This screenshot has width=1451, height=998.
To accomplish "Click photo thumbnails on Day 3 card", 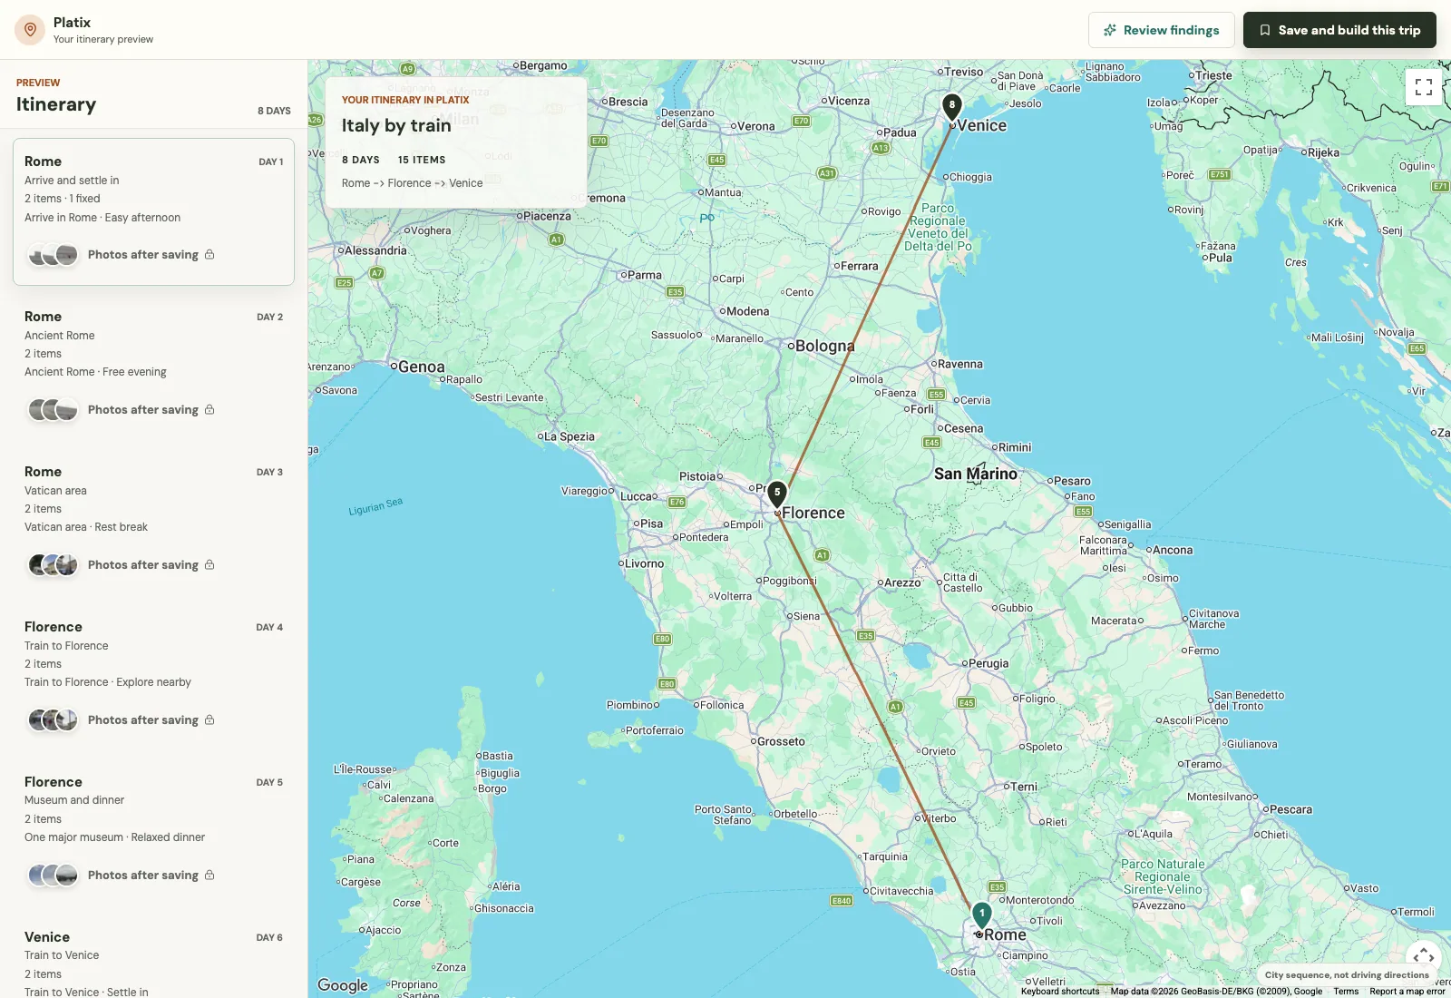I will (53, 565).
